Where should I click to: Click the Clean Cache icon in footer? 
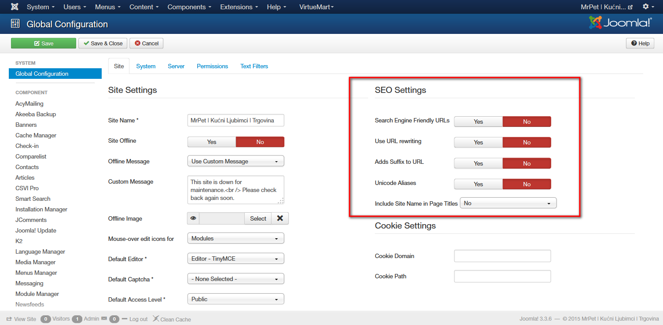pyautogui.click(x=156, y=319)
